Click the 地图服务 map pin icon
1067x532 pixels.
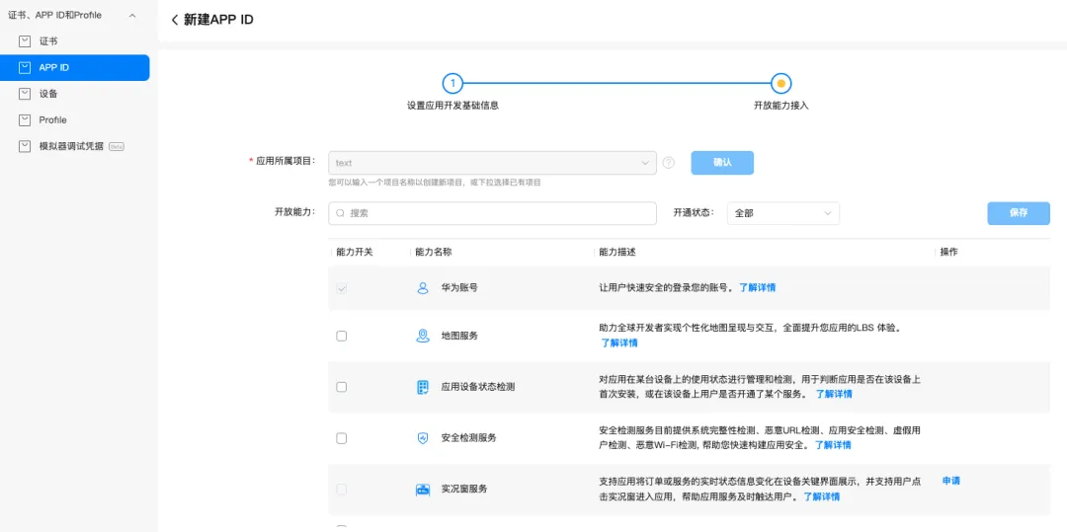[423, 336]
